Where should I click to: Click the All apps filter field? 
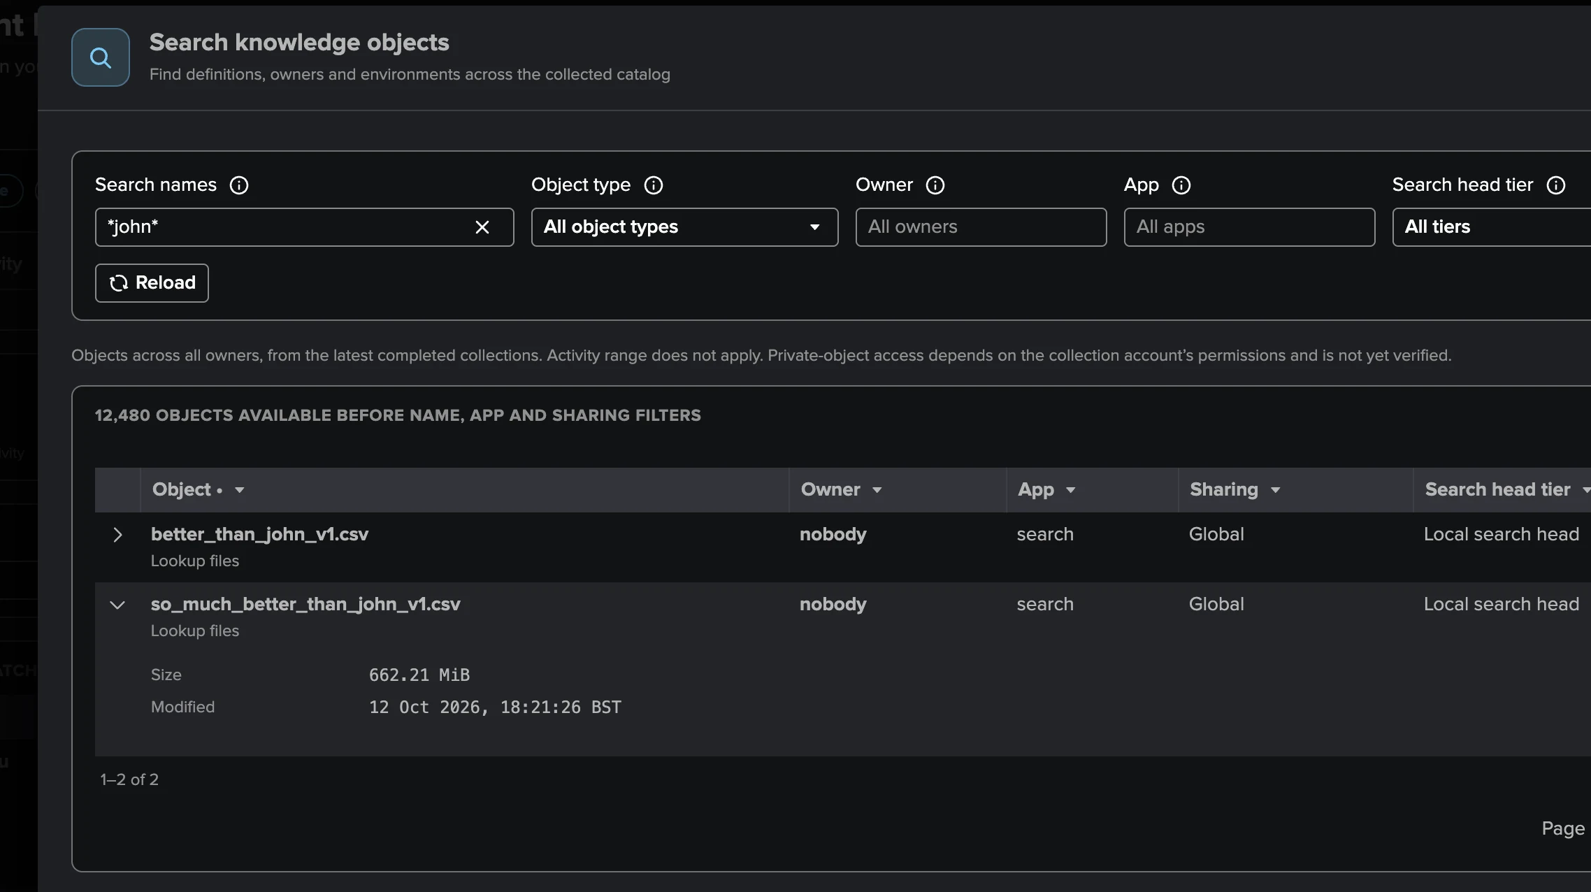pos(1250,227)
